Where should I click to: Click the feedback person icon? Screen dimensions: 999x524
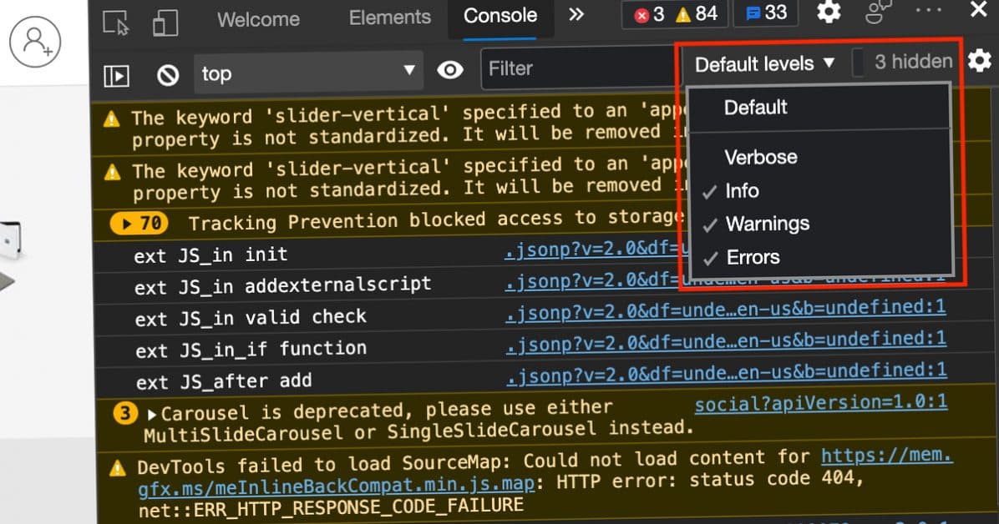(879, 13)
